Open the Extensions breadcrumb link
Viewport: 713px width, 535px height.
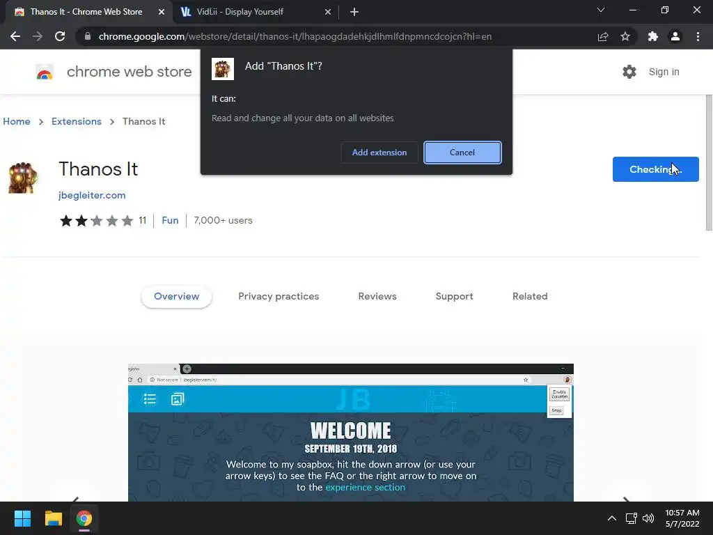click(77, 121)
